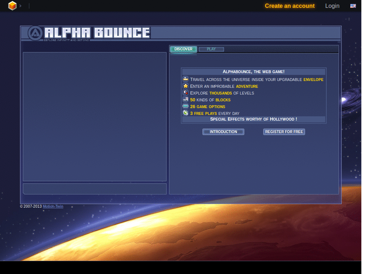Click the '50 kinds of blocks' text

tap(210, 100)
